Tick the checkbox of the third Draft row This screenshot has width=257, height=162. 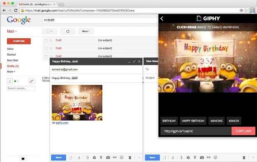tap(46, 56)
